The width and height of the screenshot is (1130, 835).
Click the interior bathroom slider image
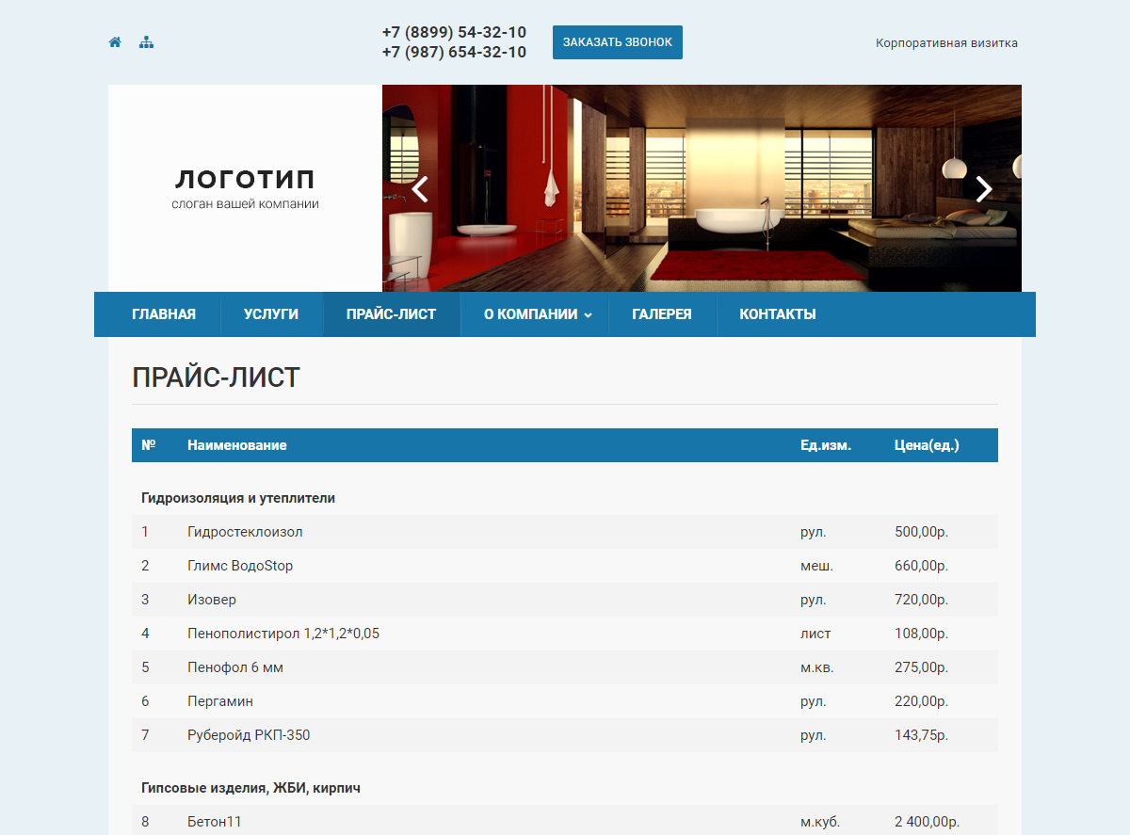point(702,188)
